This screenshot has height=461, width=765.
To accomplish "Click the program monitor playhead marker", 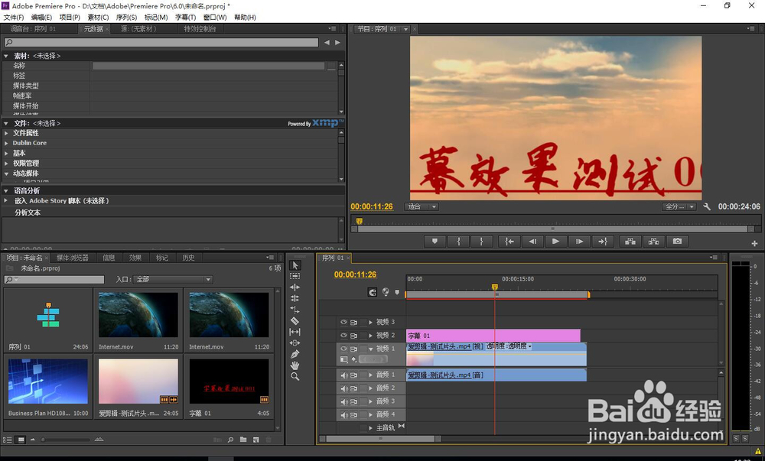I will 360,221.
